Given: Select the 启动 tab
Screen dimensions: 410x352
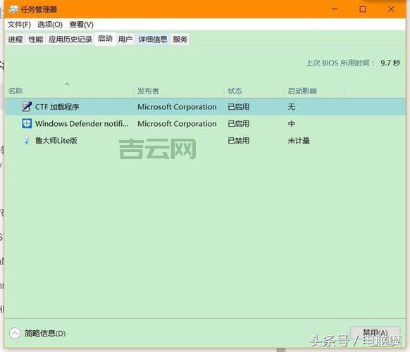Looking at the screenshot, I should (x=105, y=39).
